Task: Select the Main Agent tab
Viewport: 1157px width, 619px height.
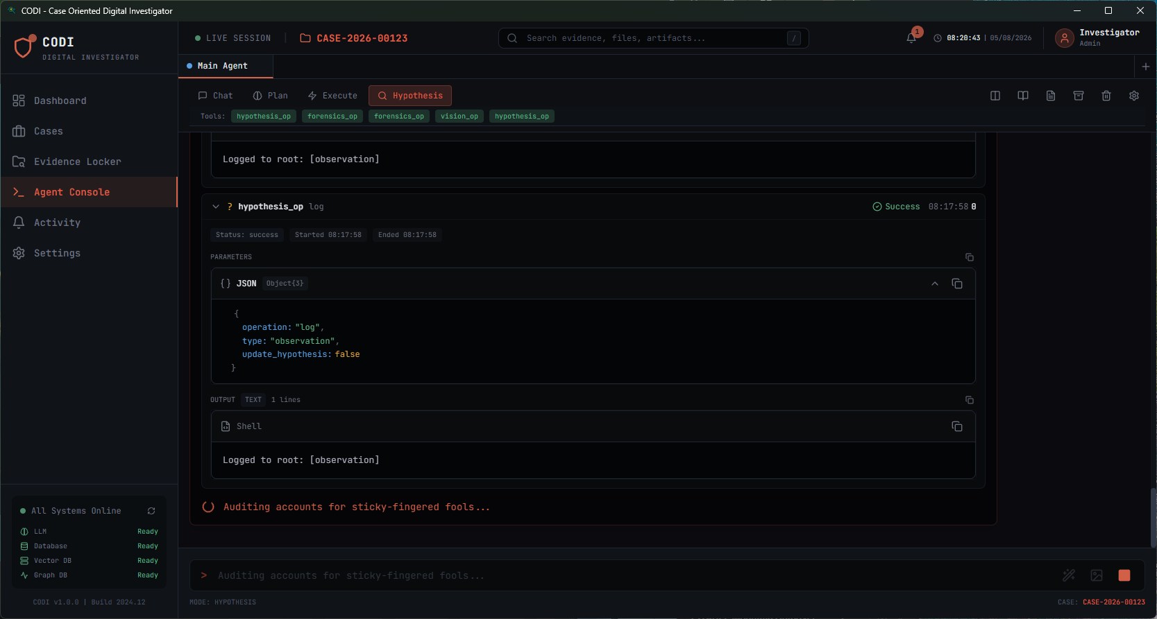Action: tap(226, 66)
